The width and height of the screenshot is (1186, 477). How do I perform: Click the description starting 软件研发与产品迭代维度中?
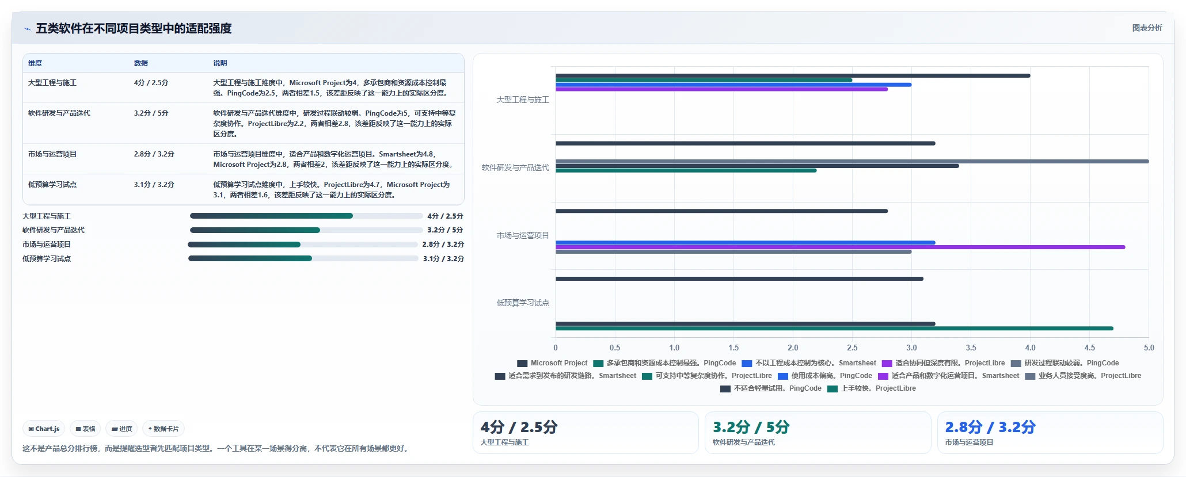[334, 124]
